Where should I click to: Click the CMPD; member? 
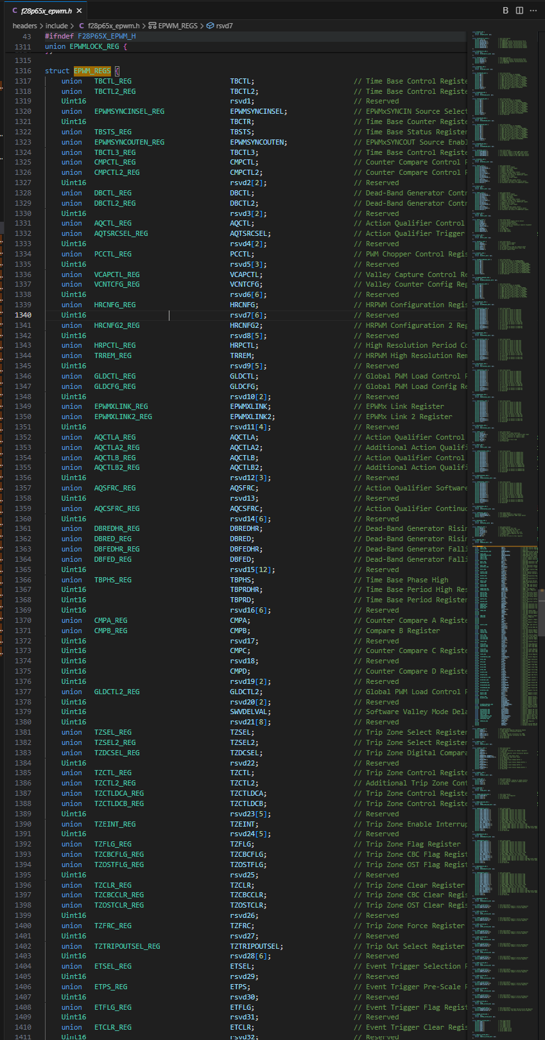pos(241,671)
